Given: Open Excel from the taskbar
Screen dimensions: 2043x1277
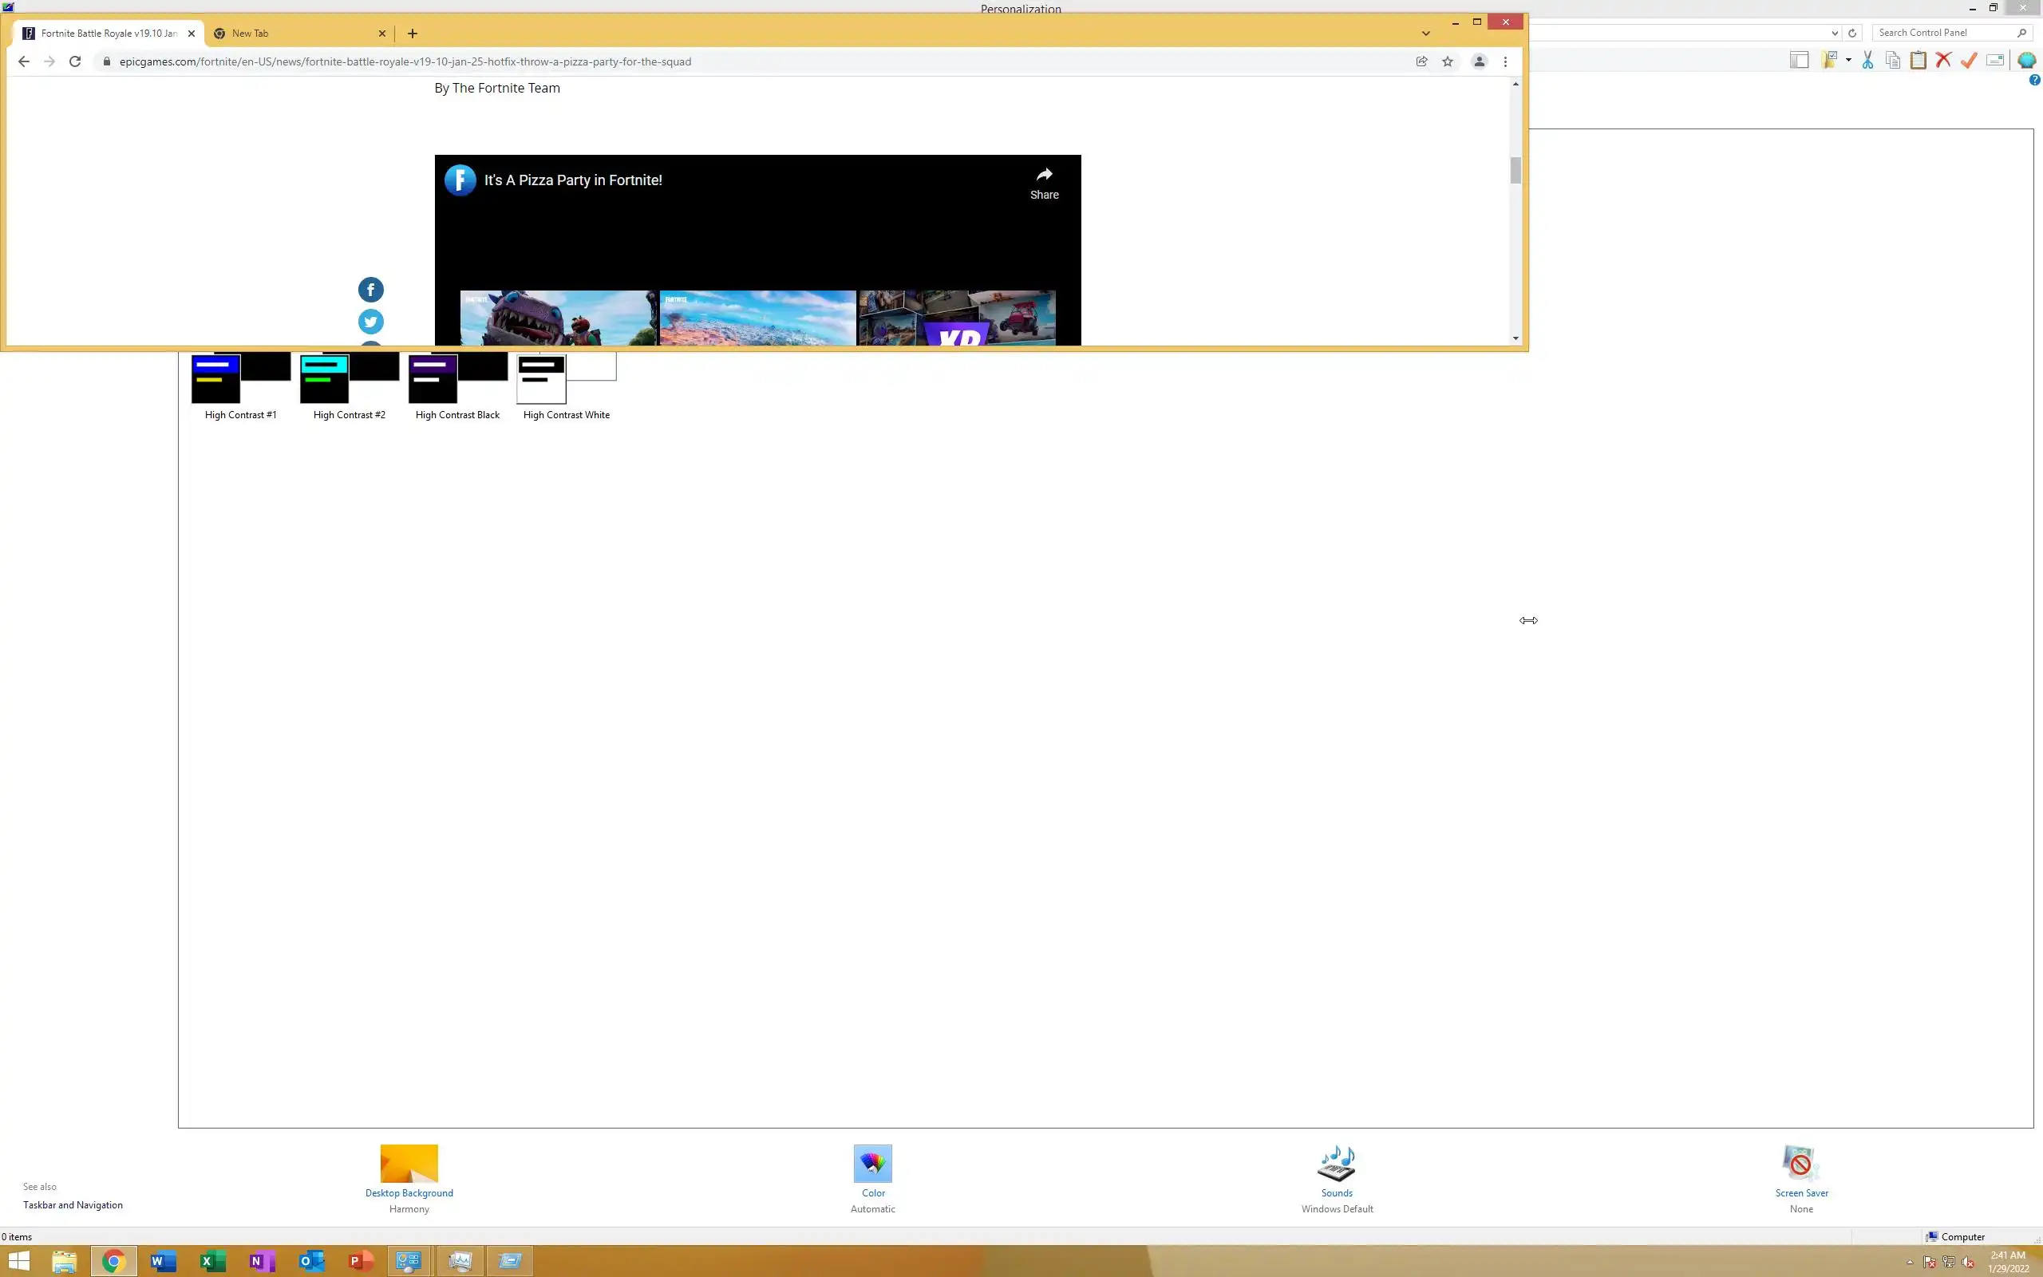Looking at the screenshot, I should pyautogui.click(x=213, y=1261).
